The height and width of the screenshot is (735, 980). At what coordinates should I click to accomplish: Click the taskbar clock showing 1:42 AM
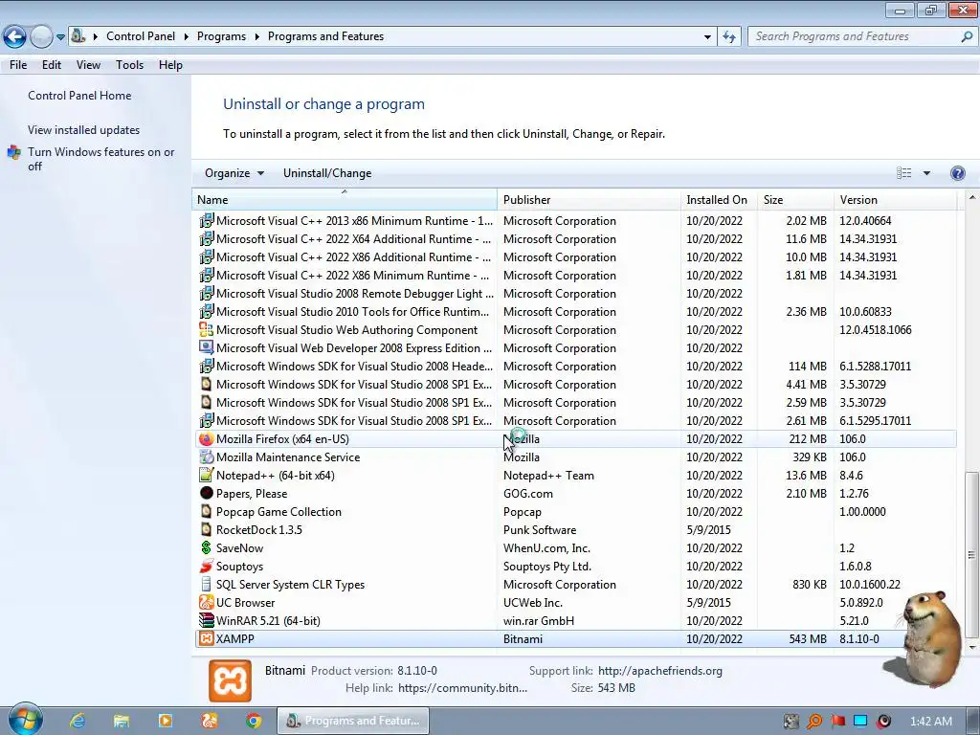931,722
